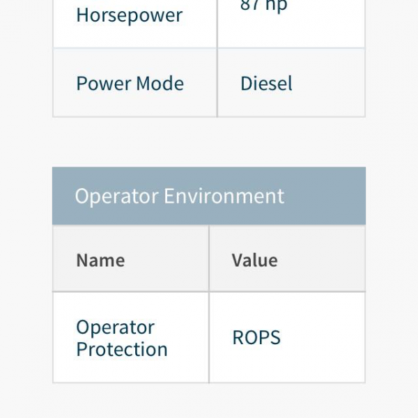This screenshot has width=418, height=418.
Task: Select the Operator Environment section header
Action: [x=209, y=196]
